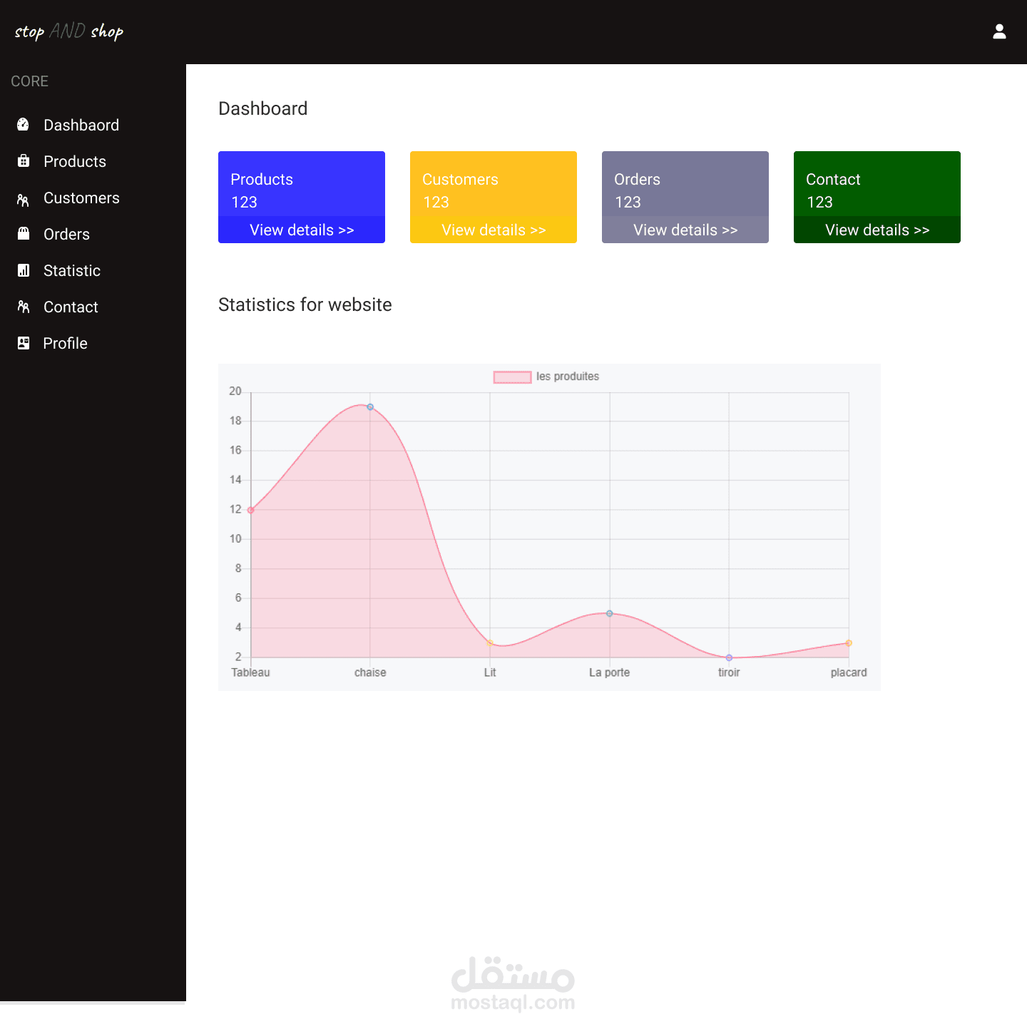The width and height of the screenshot is (1027, 1034).
Task: Click the Dashbaord speedometer icon in sidebar
Action: [x=24, y=125]
